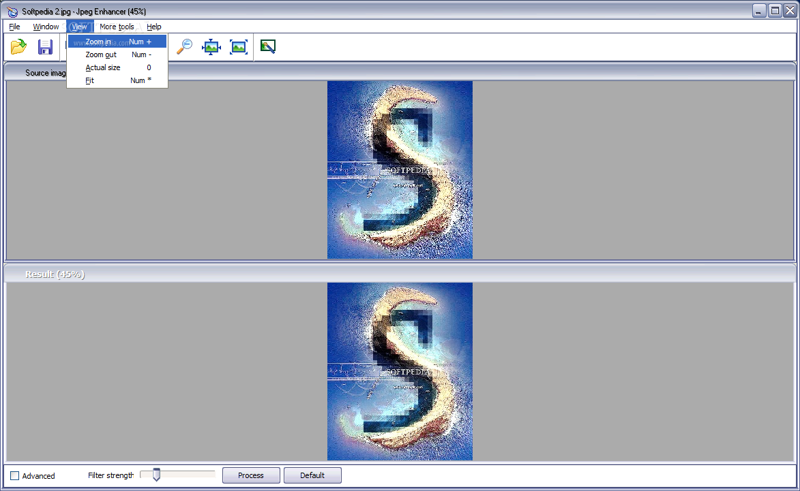Minimize the Jpeg Enhancer window
The image size is (800, 491).
pos(759,11)
